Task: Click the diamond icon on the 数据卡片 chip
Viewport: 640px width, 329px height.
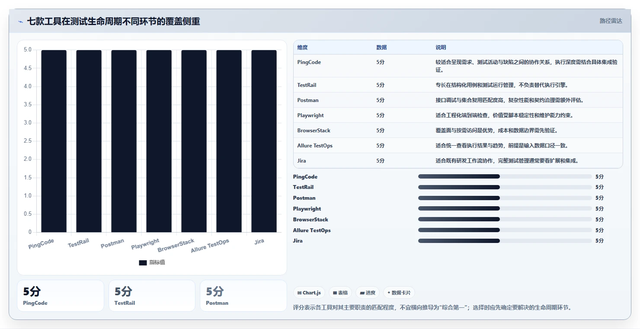Action: 389,293
